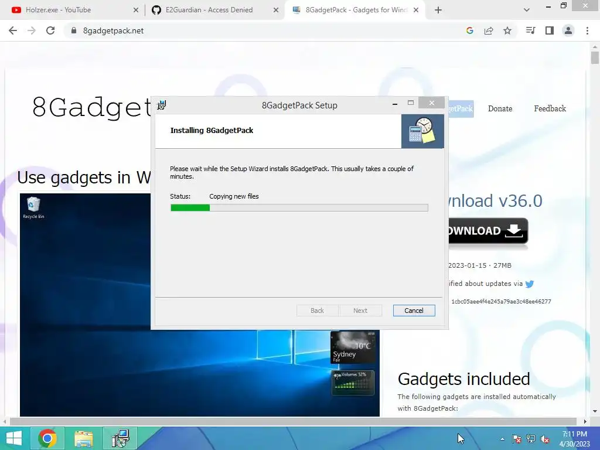Open Chrome three-dot menu

coord(587,30)
